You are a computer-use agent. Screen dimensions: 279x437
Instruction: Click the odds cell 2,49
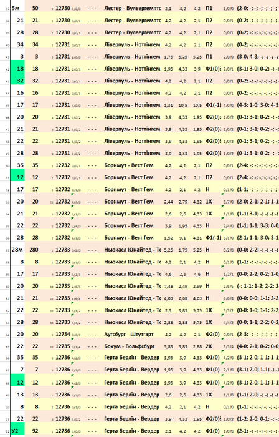[x=183, y=286]
